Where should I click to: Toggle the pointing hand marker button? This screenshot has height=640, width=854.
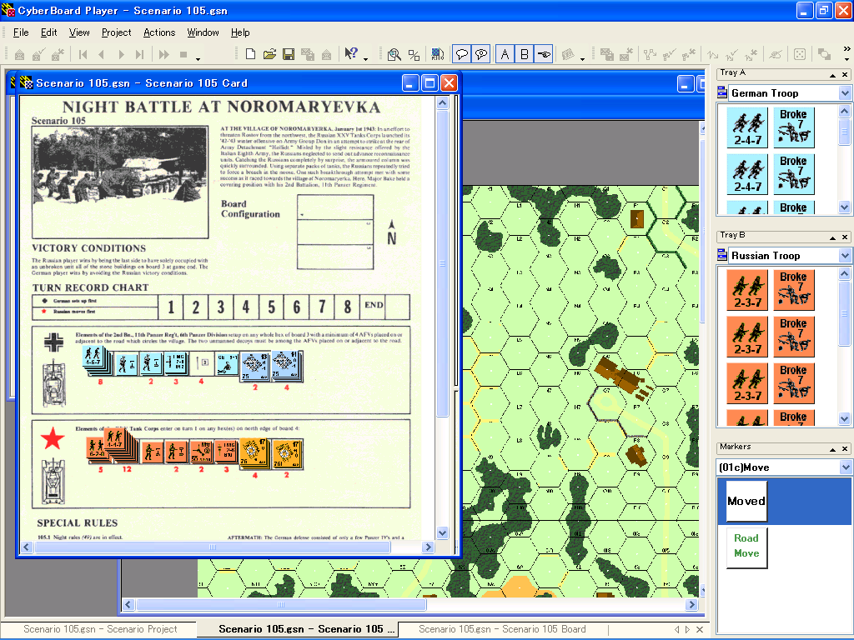(x=544, y=54)
